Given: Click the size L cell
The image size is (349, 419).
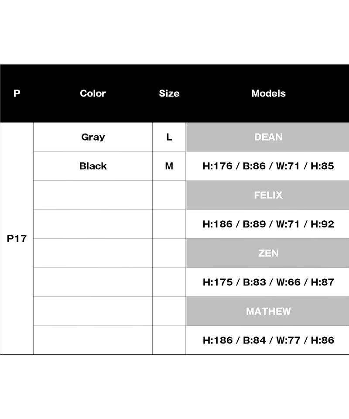Looking at the screenshot, I should pyautogui.click(x=169, y=137).
